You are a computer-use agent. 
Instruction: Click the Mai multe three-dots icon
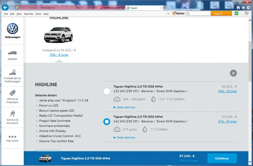click(x=12, y=137)
